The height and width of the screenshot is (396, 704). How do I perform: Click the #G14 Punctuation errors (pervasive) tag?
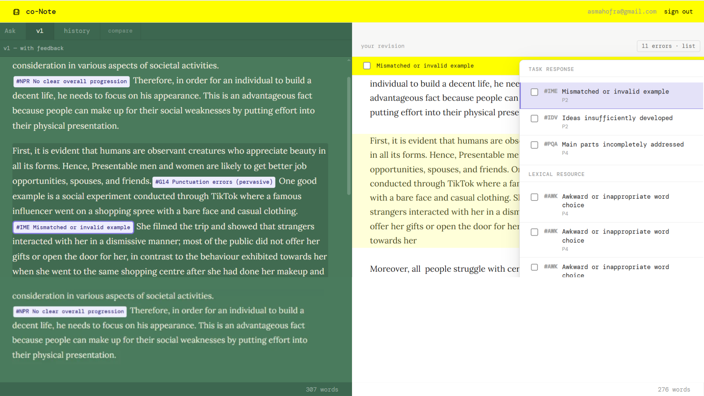pos(214,182)
